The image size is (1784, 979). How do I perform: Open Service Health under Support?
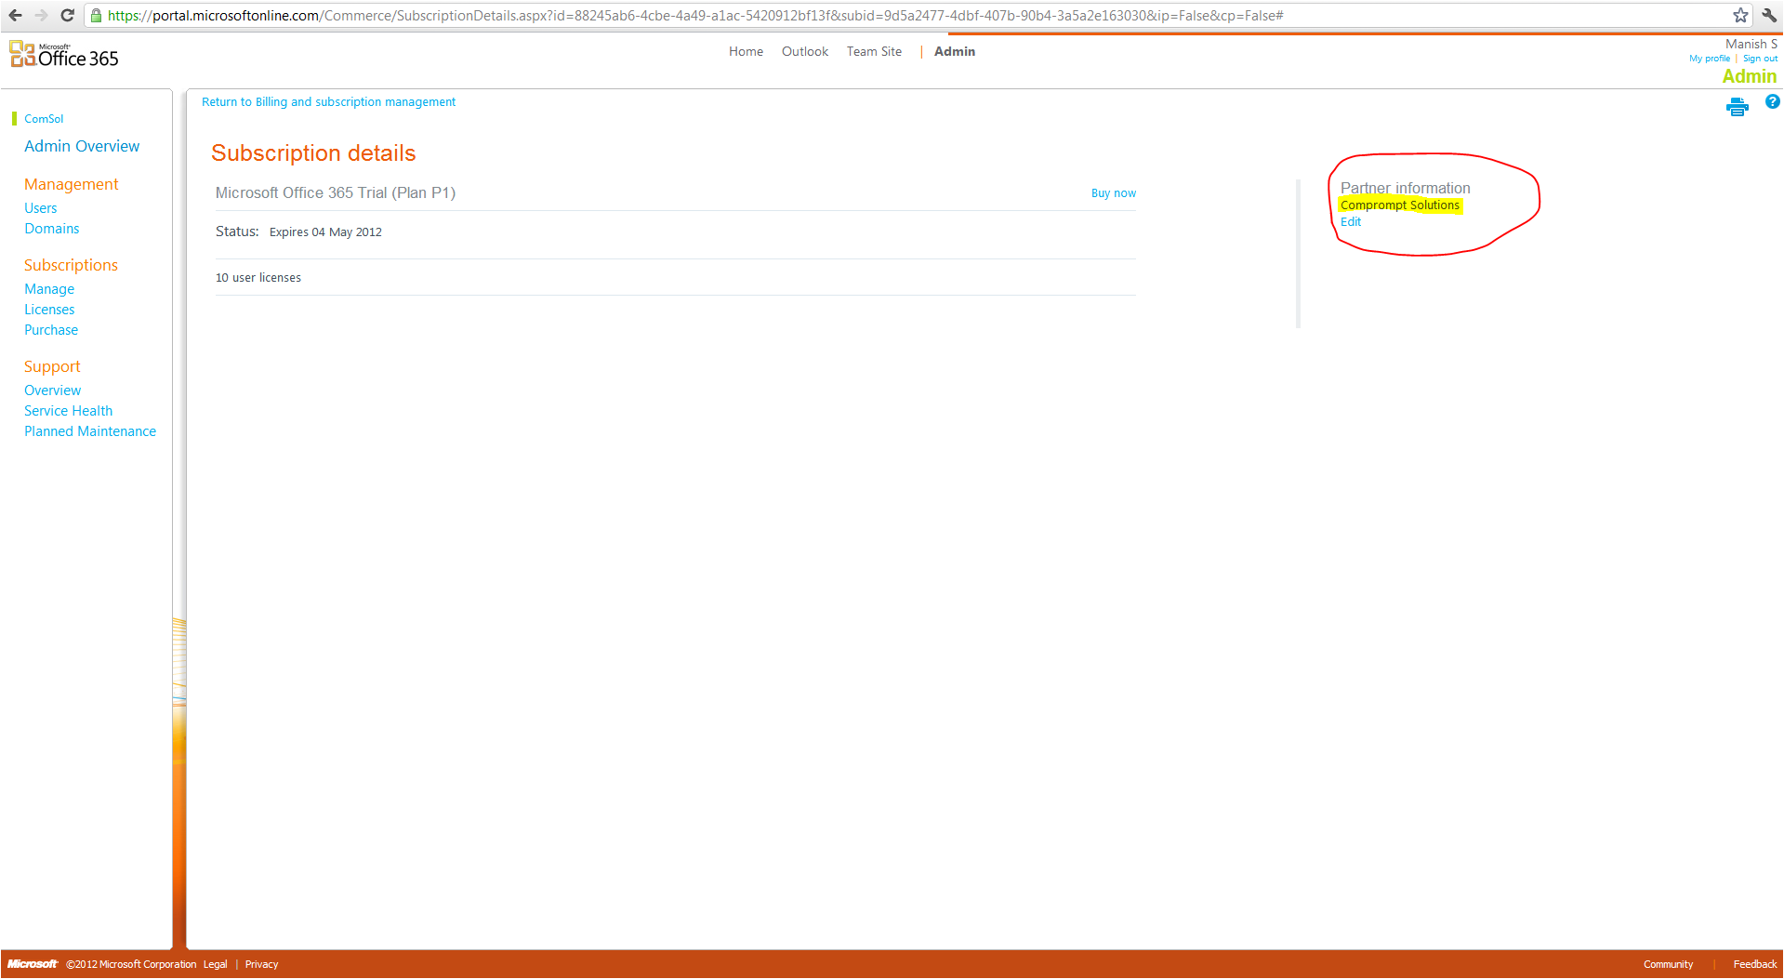pyautogui.click(x=68, y=411)
